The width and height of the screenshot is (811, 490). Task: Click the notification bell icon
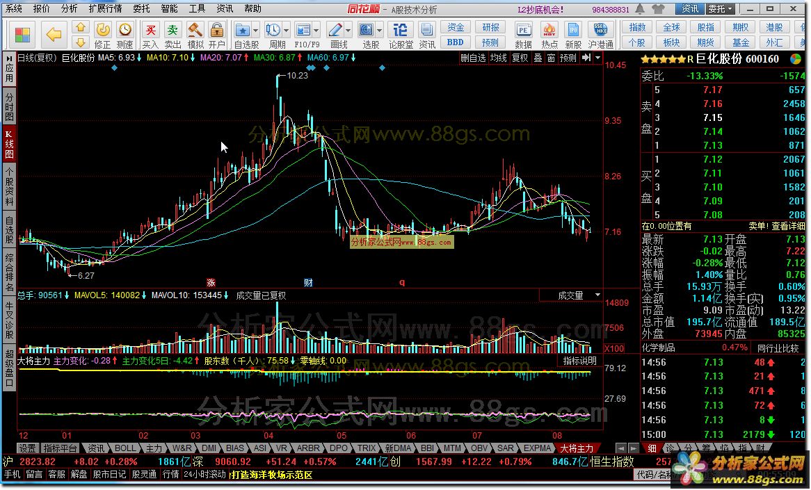coord(641,9)
